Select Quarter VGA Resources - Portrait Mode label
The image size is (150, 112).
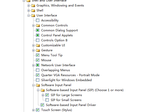tap(70, 75)
